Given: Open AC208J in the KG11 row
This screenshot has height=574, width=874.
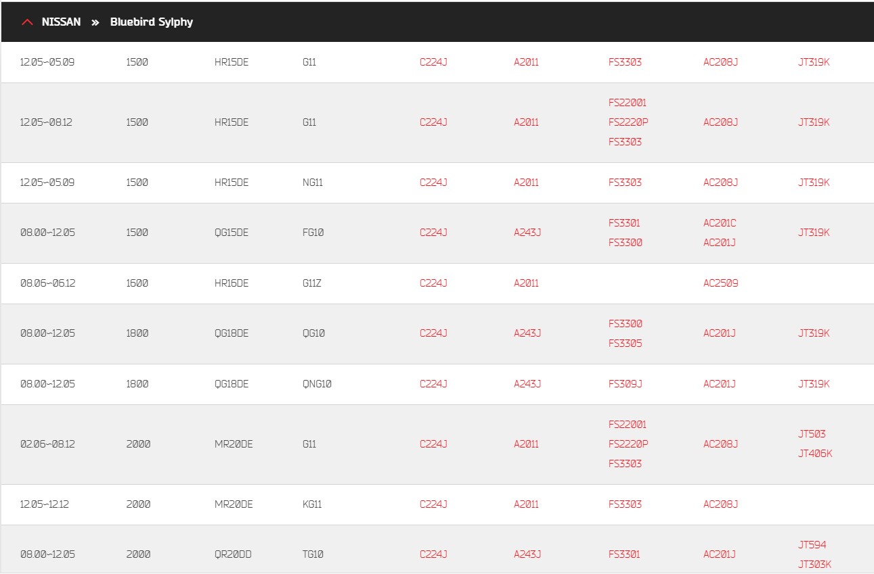Looking at the screenshot, I should click(720, 504).
